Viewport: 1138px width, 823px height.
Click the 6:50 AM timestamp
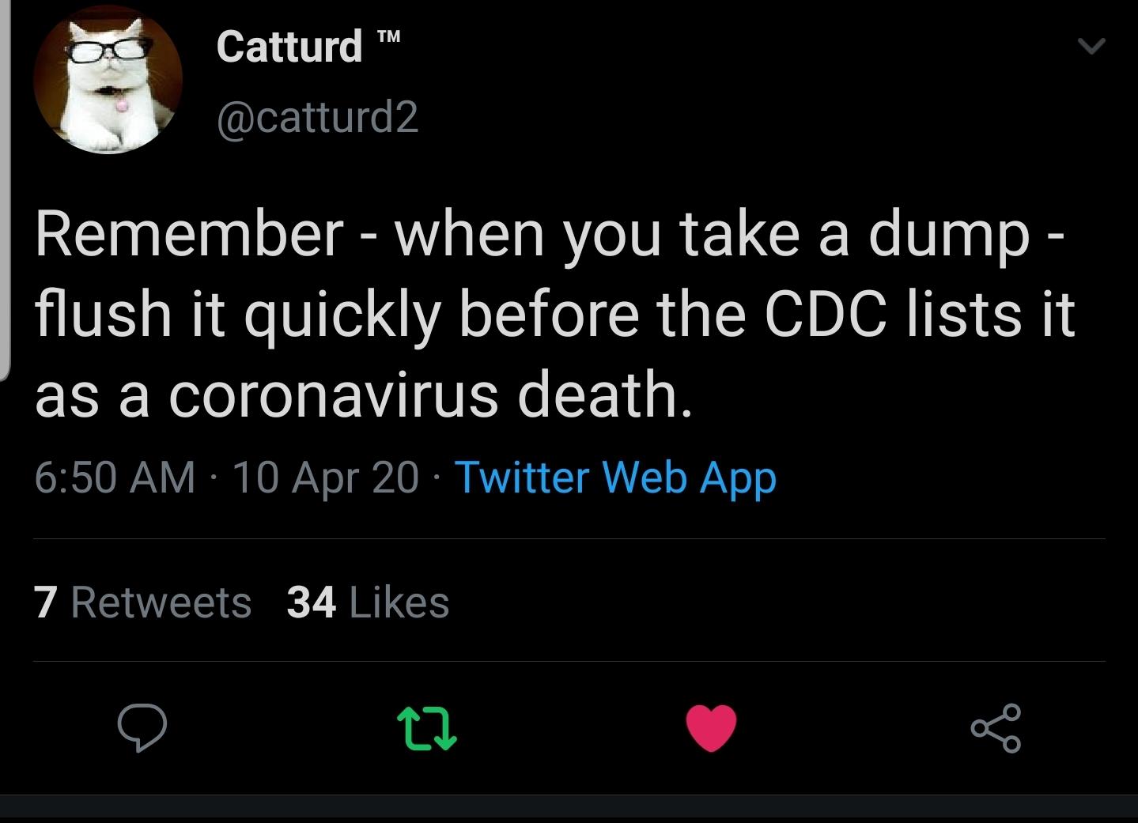pos(115,478)
